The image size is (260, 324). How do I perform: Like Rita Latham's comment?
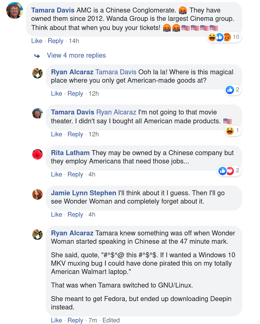point(56,174)
